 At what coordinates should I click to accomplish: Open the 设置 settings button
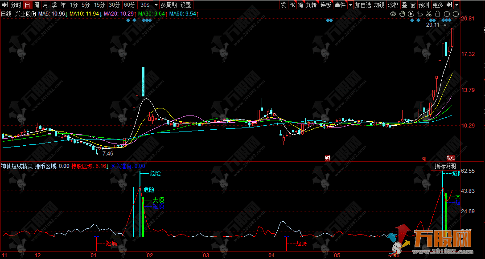click(x=186, y=5)
